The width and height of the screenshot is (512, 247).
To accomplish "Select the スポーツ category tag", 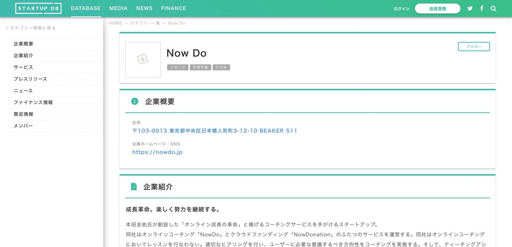I will [178, 67].
